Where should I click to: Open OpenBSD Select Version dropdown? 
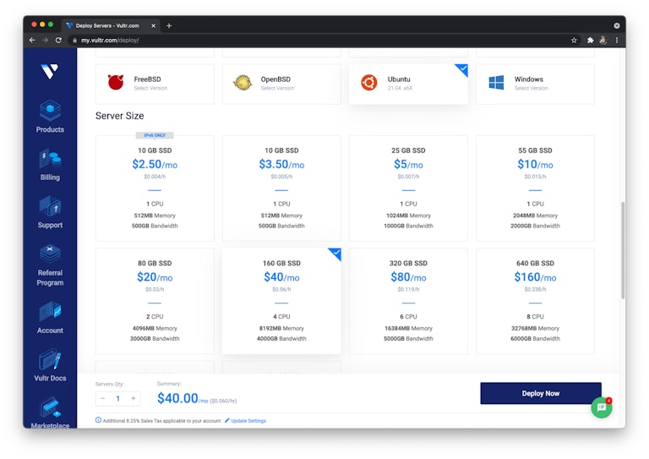(277, 88)
